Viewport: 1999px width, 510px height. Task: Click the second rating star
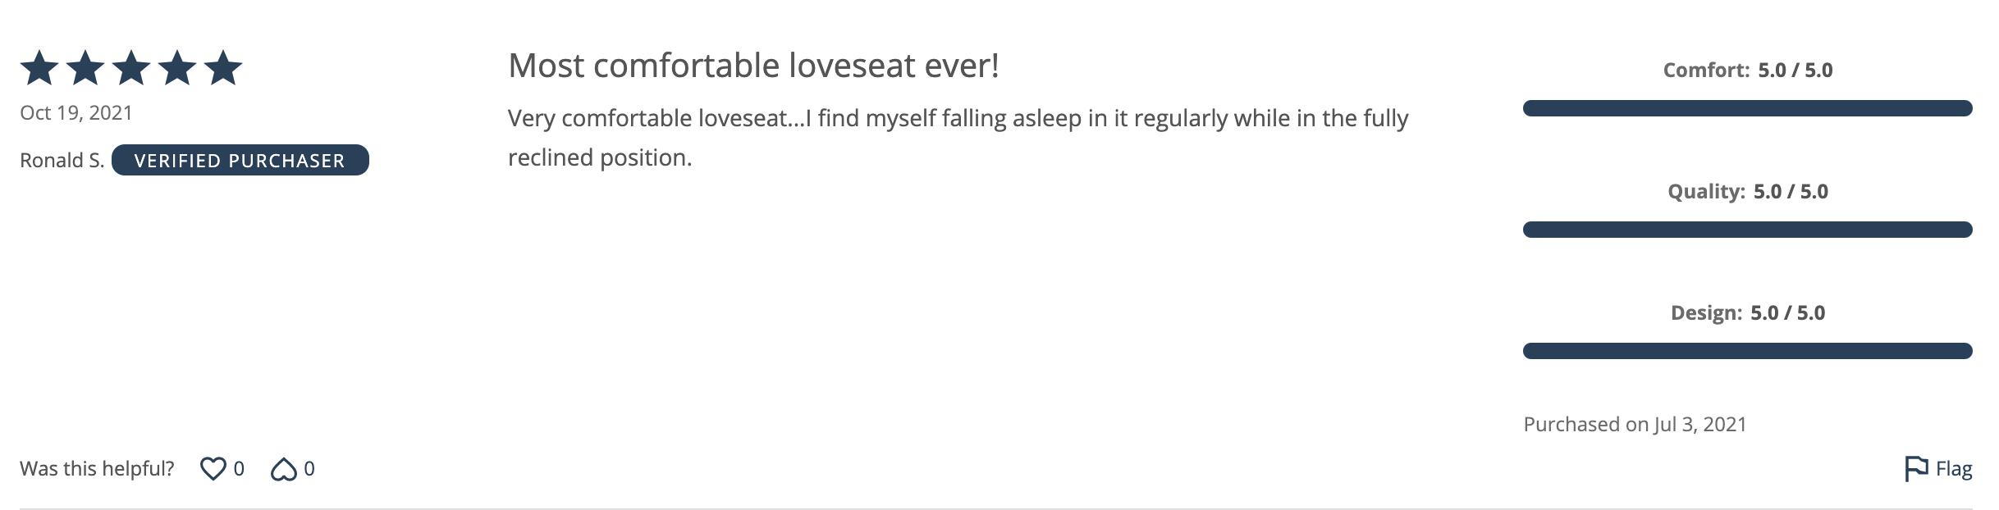click(x=85, y=68)
